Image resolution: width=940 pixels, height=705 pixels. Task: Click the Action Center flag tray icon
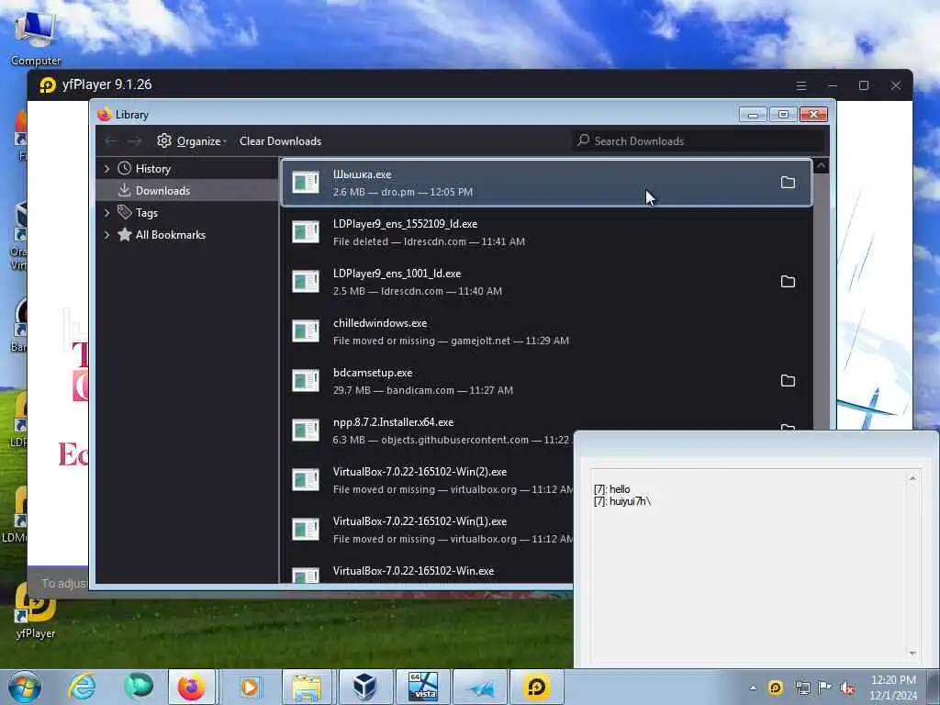825,688
